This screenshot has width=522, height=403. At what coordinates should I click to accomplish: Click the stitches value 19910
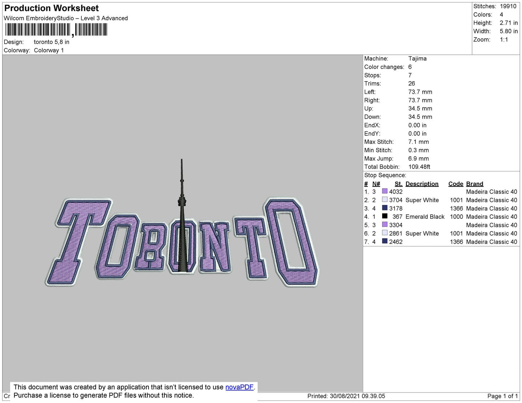coord(508,6)
